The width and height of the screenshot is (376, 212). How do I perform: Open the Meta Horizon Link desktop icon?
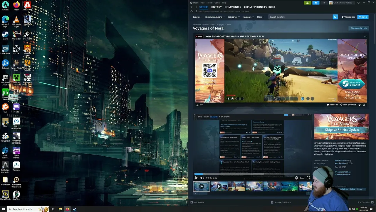[x=16, y=124]
